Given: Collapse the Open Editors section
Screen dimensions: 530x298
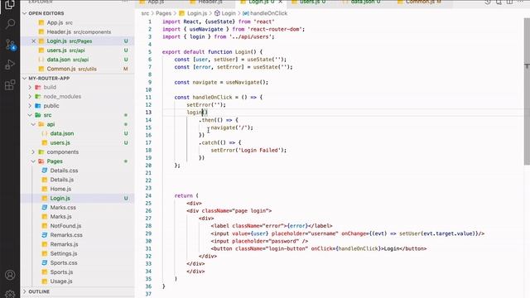Looking at the screenshot, I should click(77, 13).
